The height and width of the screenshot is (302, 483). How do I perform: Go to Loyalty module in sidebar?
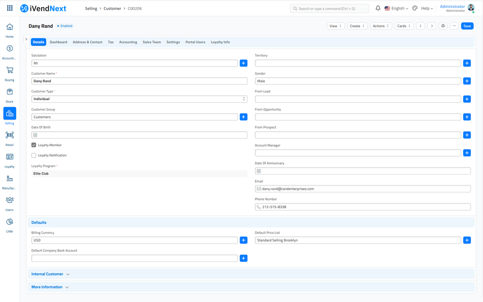[9, 157]
